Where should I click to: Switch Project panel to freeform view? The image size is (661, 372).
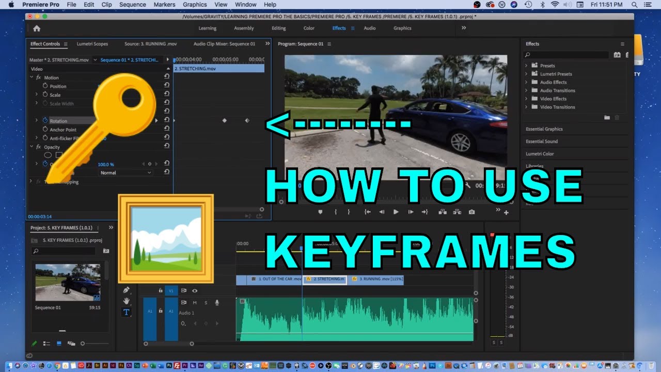coord(71,343)
